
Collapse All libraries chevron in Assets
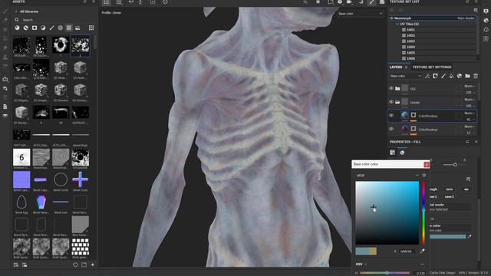point(16,11)
